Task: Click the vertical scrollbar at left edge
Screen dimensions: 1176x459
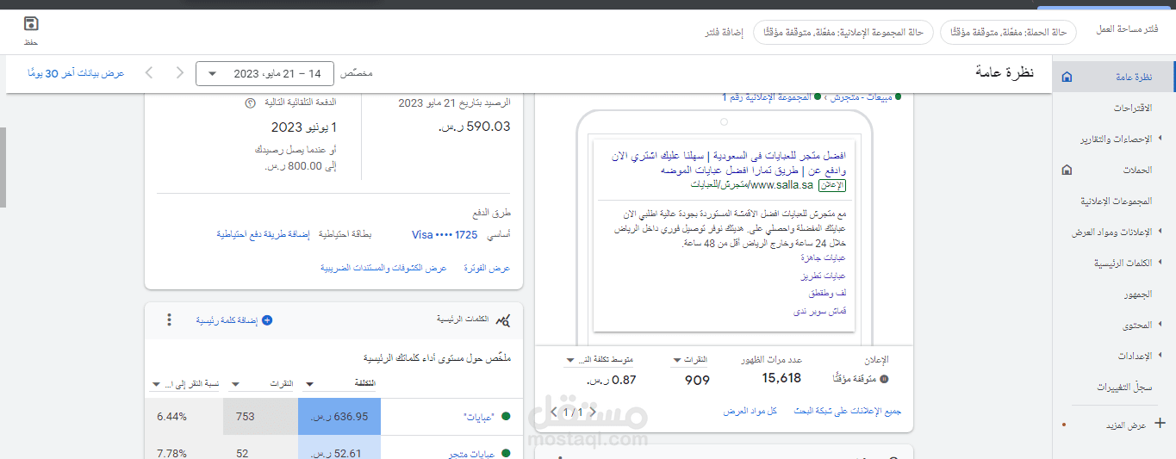Action: [3, 168]
